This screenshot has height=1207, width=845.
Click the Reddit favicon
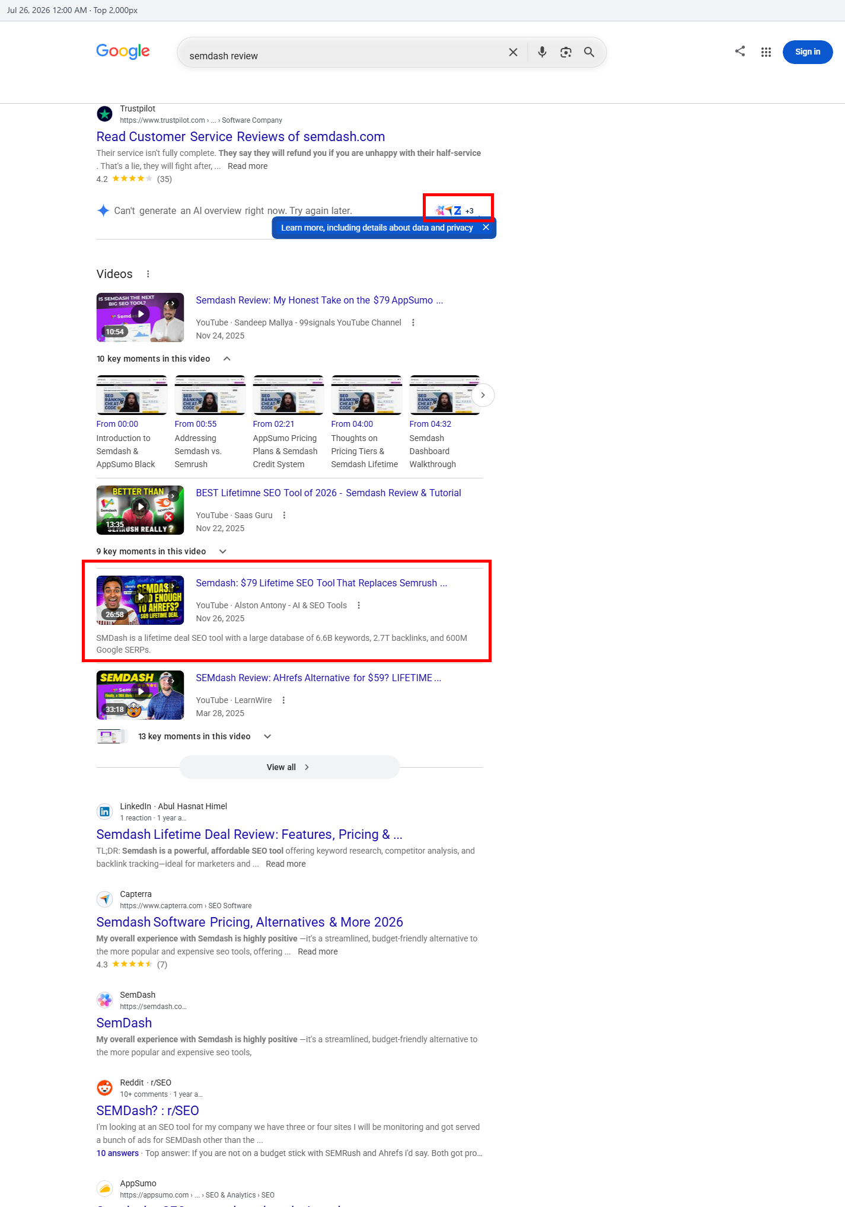tap(105, 1088)
